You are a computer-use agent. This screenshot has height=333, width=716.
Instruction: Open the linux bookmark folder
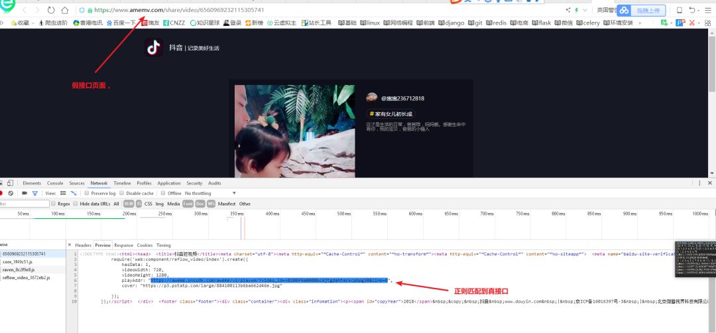pos(370,23)
